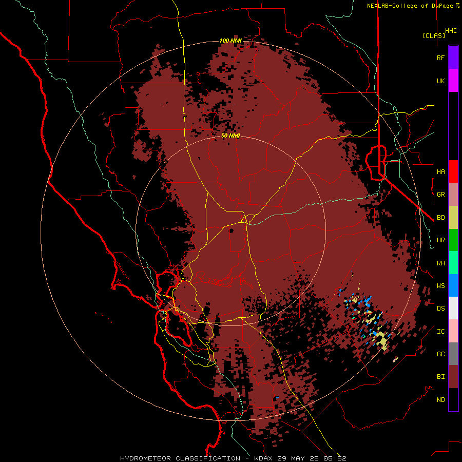This screenshot has height=462, width=462.
Task: Click the GR dusty-pink legend swatch
Action: click(x=453, y=195)
